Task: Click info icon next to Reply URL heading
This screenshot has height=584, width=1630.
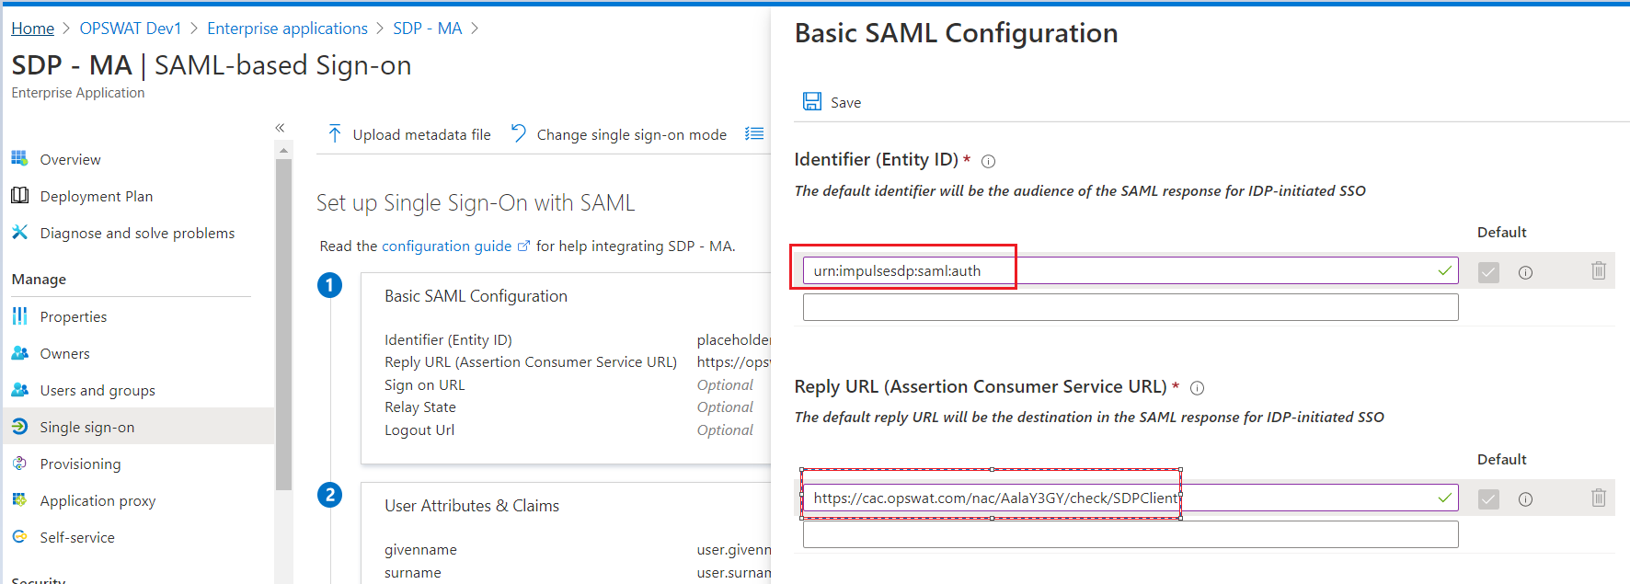Action: coord(1197,388)
